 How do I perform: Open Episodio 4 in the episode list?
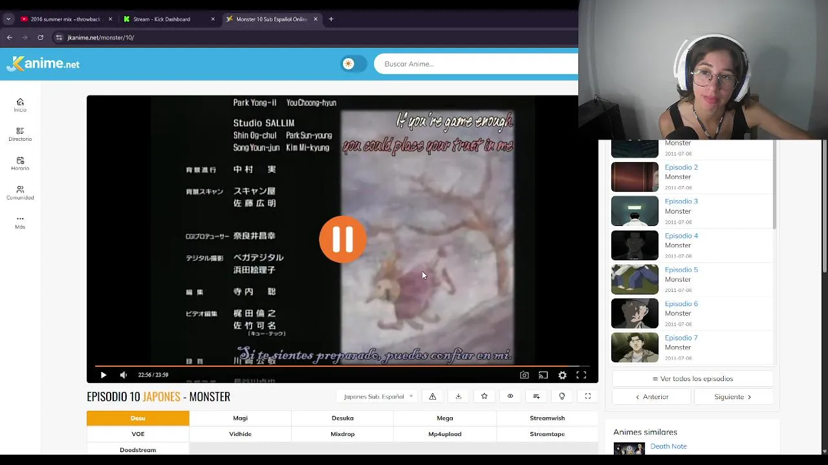tap(681, 236)
